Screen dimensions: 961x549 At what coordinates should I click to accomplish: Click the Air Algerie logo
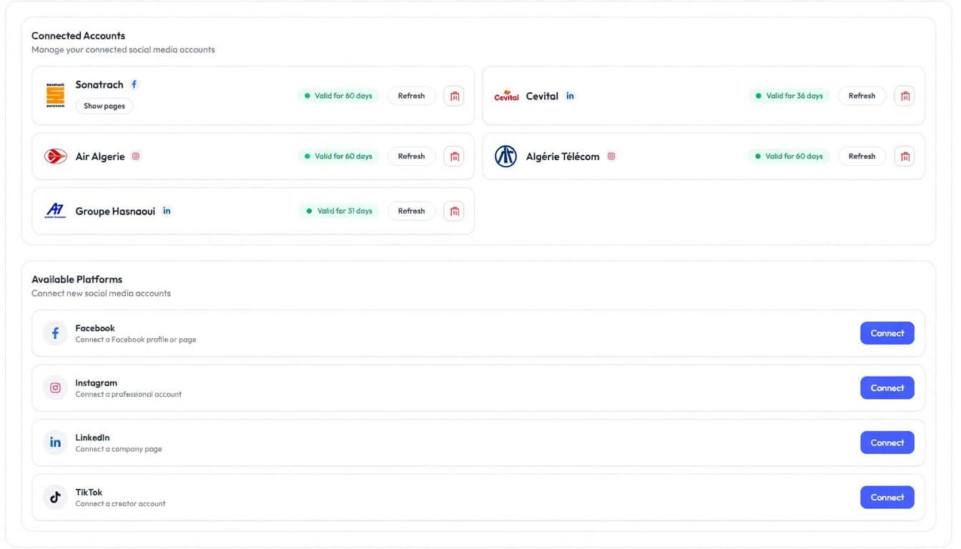click(x=55, y=156)
